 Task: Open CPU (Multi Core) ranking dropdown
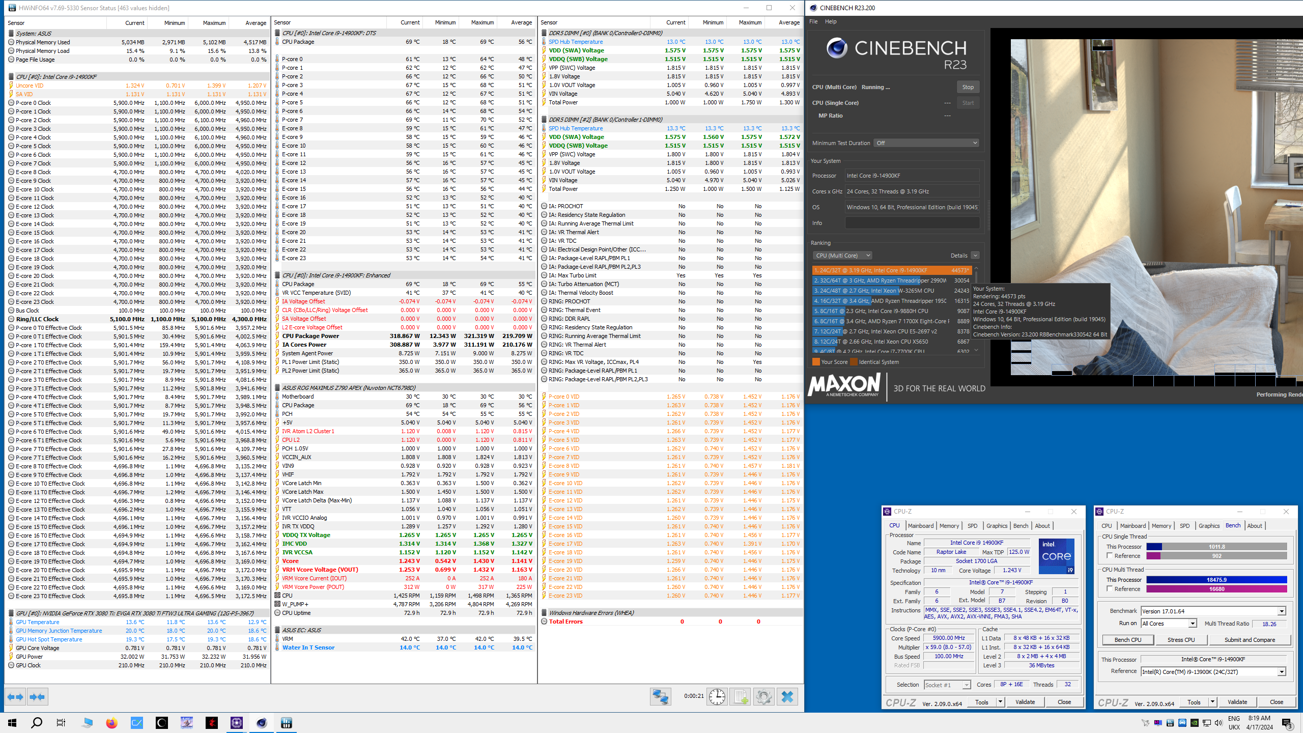point(842,256)
